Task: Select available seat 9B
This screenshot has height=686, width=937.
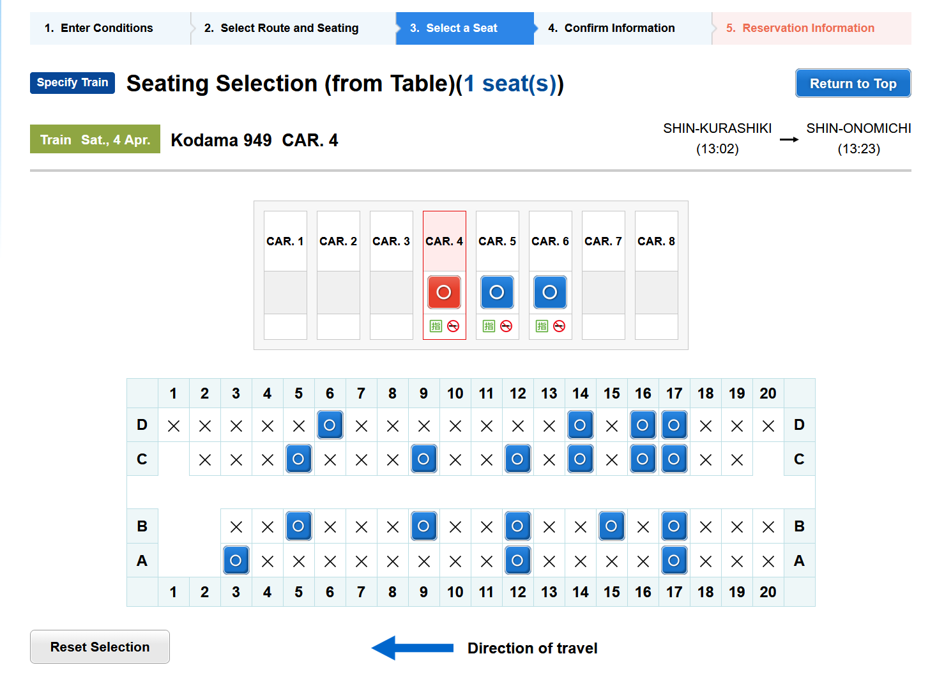Action: [423, 526]
